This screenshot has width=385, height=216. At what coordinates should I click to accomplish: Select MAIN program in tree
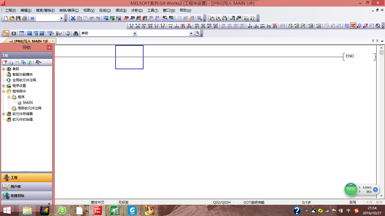28,103
